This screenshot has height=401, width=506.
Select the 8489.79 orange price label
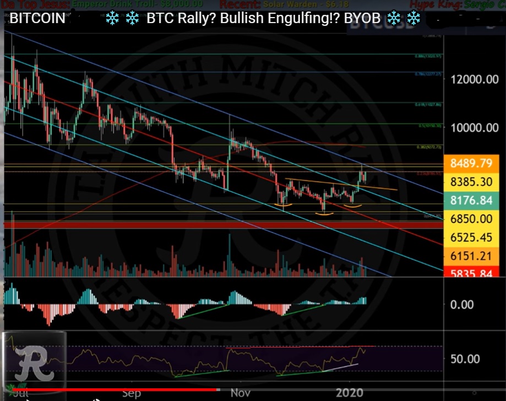tap(471, 163)
